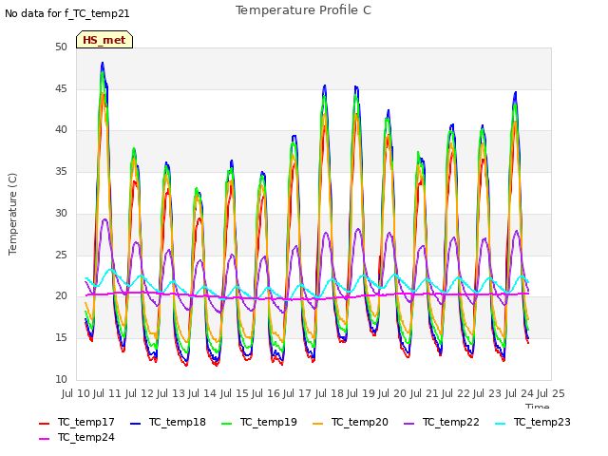Click the 35 y-axis tick label

61,171
